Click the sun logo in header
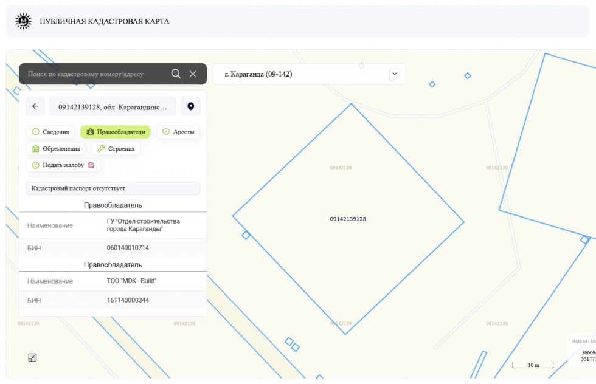The height and width of the screenshot is (384, 596). pos(23,21)
